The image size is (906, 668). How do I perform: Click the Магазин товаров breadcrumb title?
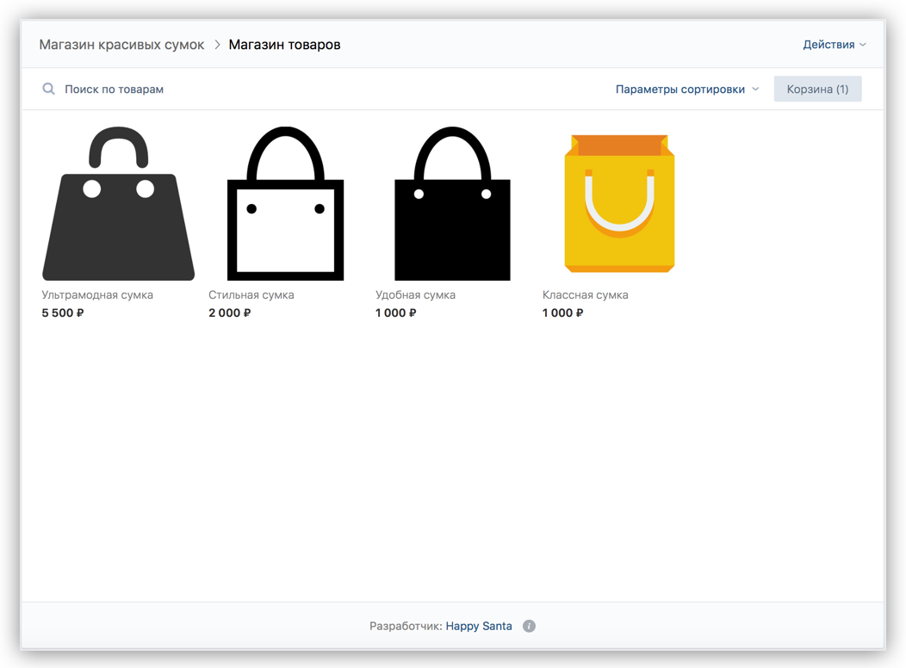coord(284,45)
